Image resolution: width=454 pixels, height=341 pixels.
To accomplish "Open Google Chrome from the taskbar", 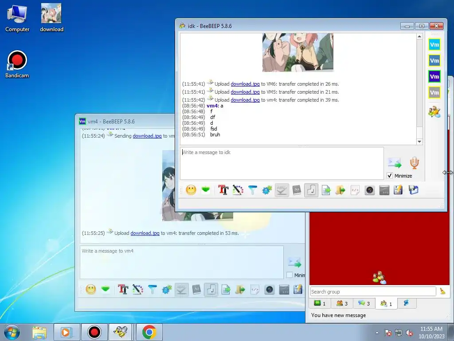I will click(x=149, y=332).
